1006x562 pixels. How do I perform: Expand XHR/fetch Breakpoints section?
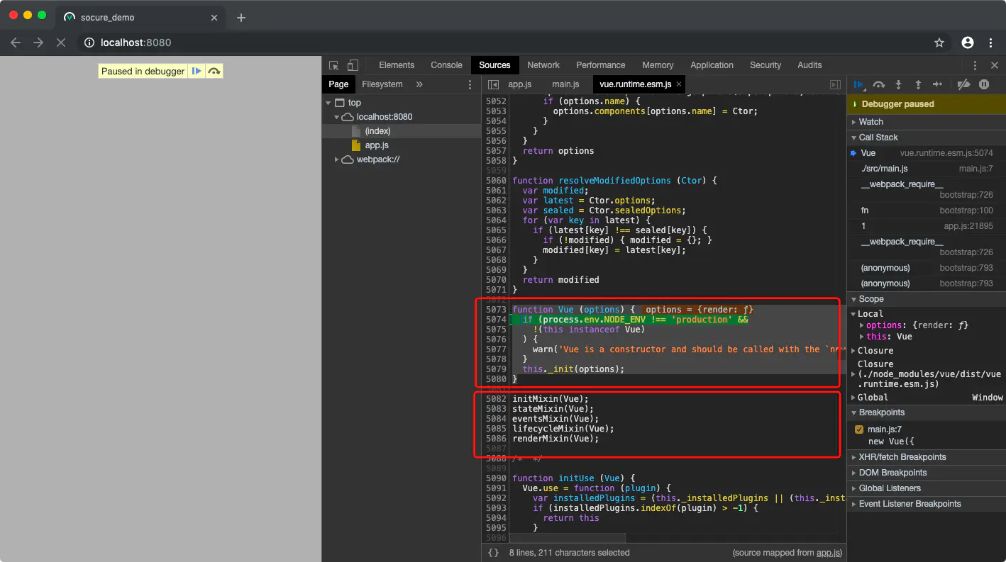[902, 457]
